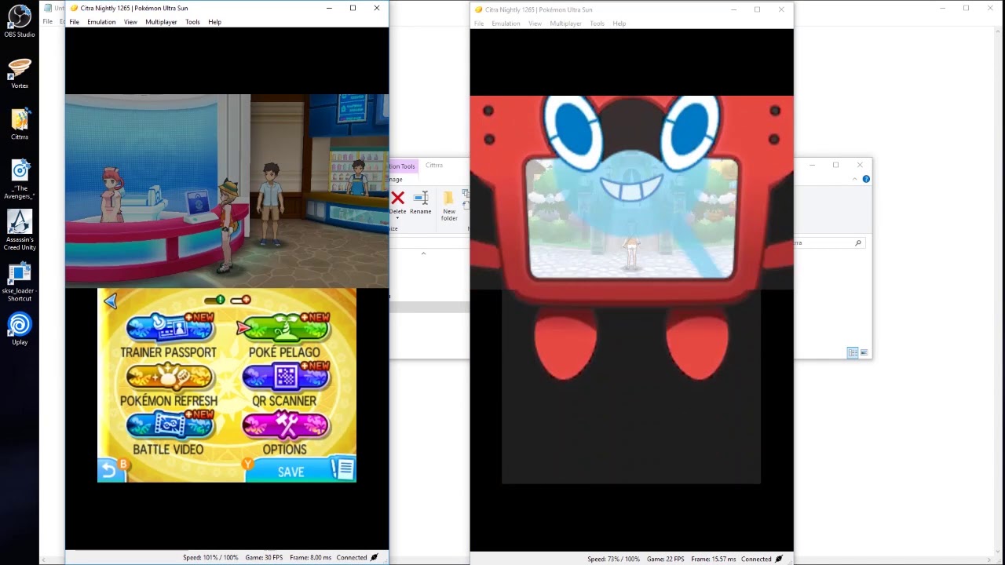Click Frame: 8.00 ms readout

310,558
